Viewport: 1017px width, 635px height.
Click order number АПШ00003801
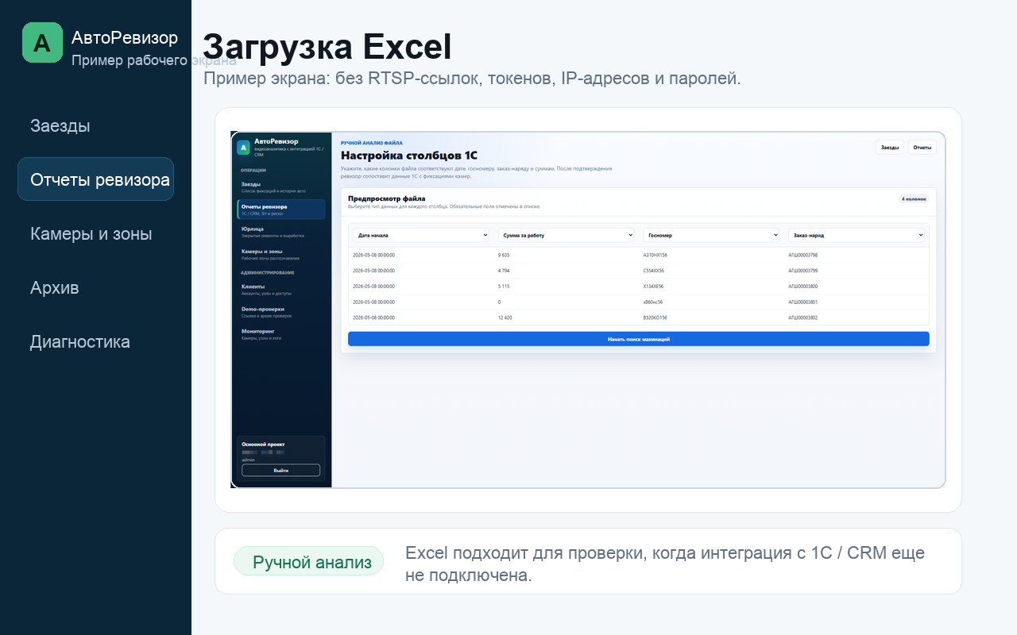[x=802, y=302]
